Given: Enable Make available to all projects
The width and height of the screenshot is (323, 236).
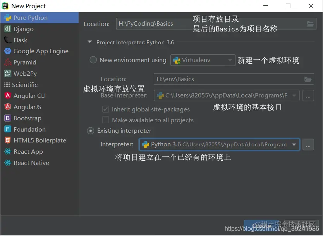Looking at the screenshot, I should 106,120.
